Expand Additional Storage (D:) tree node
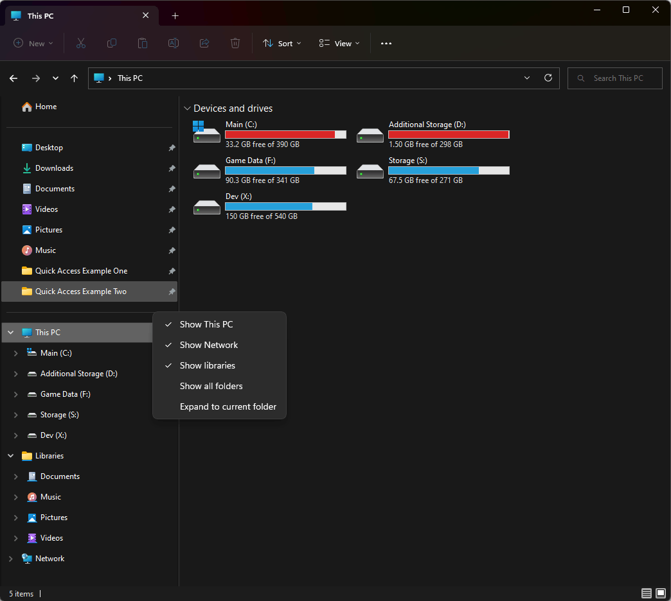 pyautogui.click(x=16, y=374)
